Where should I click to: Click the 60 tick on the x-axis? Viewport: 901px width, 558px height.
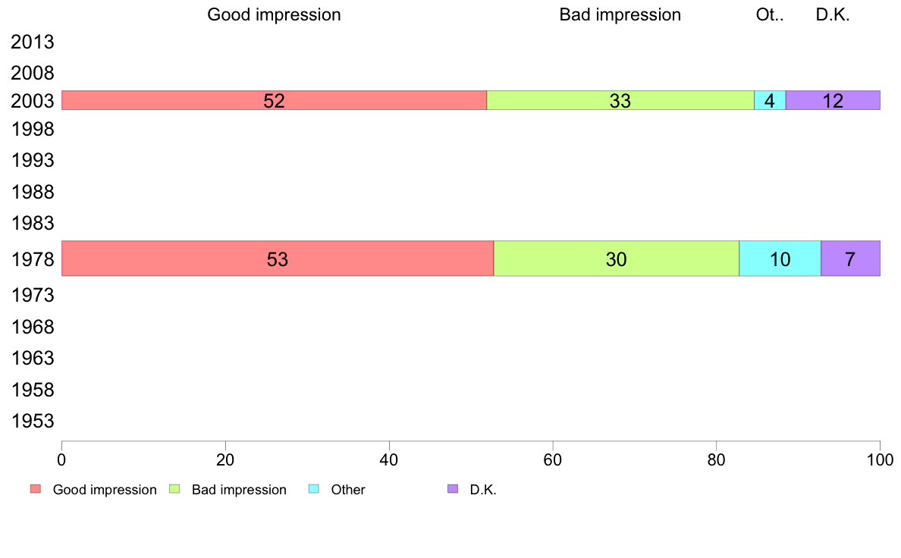pyautogui.click(x=553, y=459)
